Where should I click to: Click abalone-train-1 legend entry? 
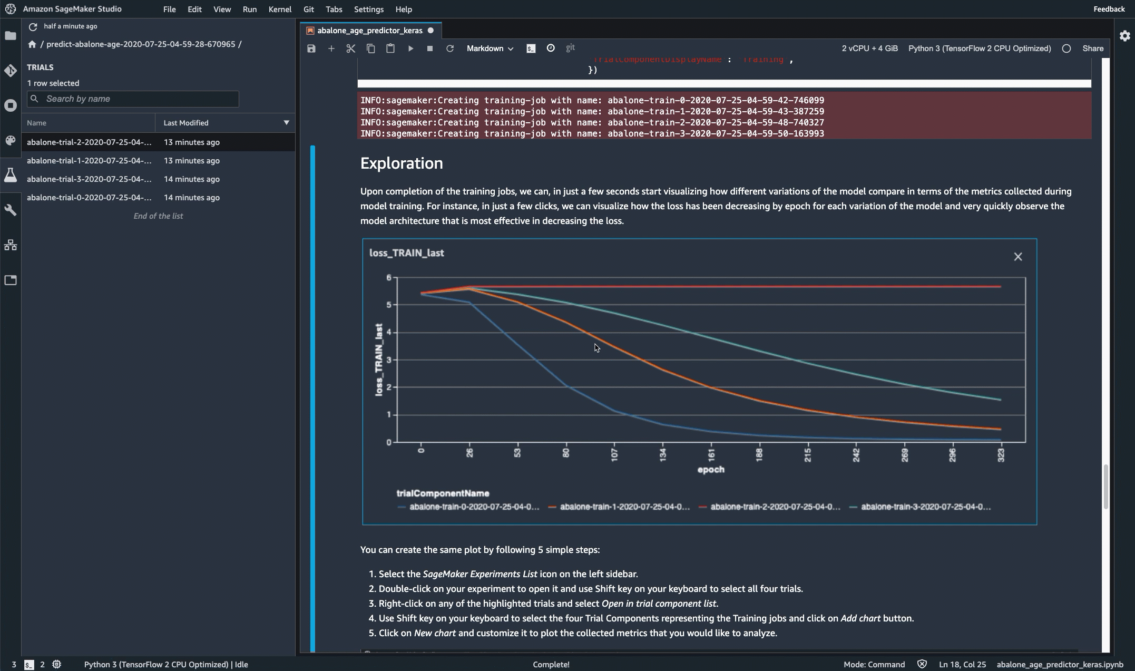tap(619, 507)
